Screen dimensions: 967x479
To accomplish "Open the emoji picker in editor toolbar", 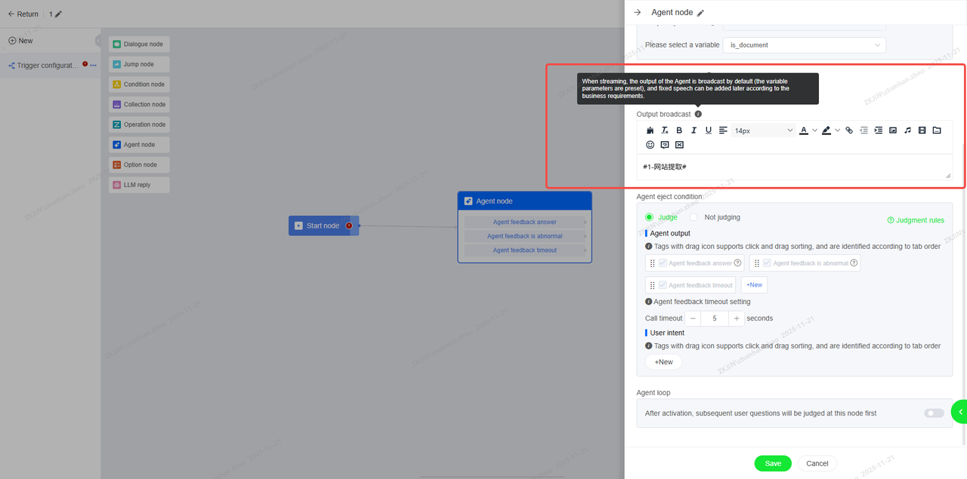I will 650,145.
